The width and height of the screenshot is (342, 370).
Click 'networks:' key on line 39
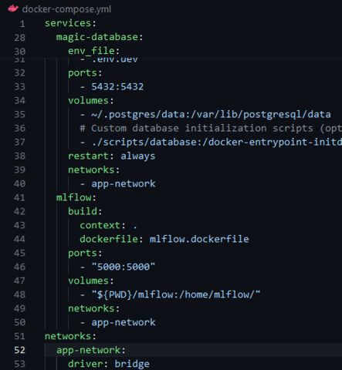click(x=94, y=170)
